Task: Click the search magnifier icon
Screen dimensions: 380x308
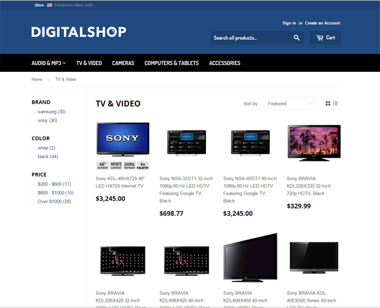Action: pyautogui.click(x=297, y=37)
